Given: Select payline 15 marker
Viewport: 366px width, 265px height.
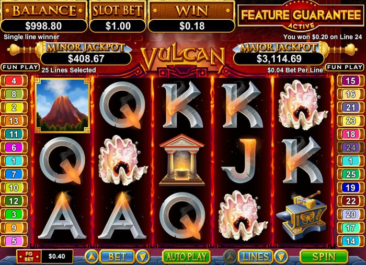Looking at the screenshot, I should [350, 81].
